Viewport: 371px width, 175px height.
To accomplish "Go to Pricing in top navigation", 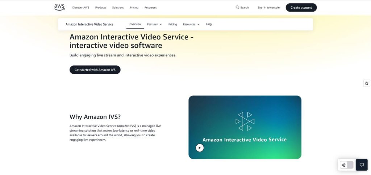I will [x=134, y=8].
